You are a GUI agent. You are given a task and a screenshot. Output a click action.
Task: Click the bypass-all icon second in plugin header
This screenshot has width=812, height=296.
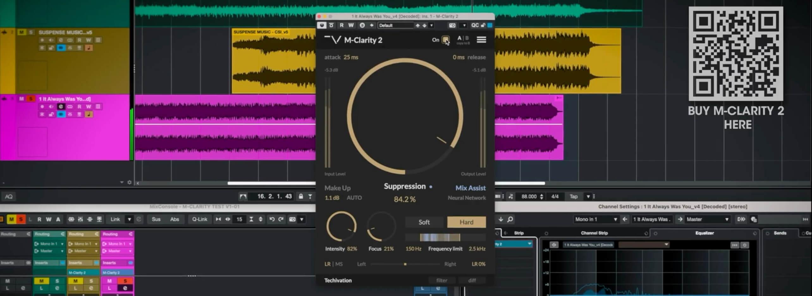331,25
